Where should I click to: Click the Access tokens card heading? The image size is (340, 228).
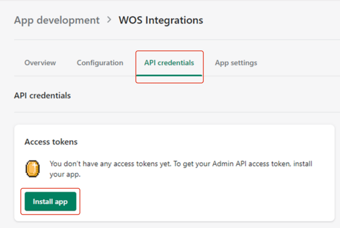[51, 142]
